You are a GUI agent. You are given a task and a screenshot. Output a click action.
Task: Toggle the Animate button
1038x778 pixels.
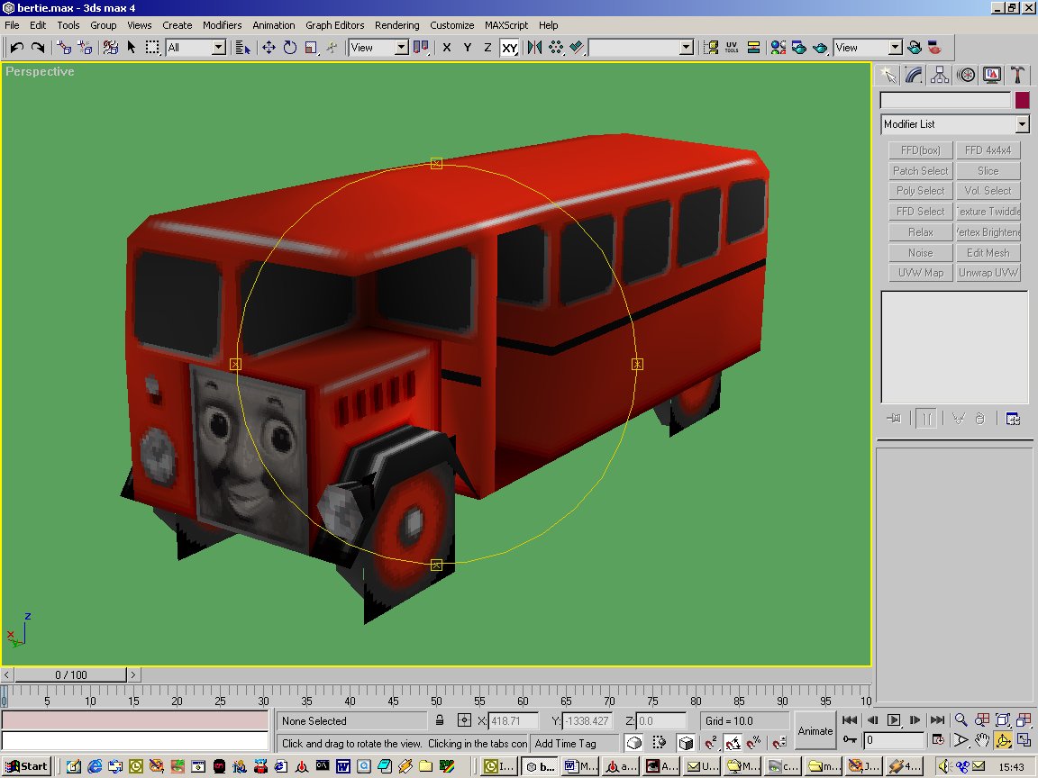point(815,730)
